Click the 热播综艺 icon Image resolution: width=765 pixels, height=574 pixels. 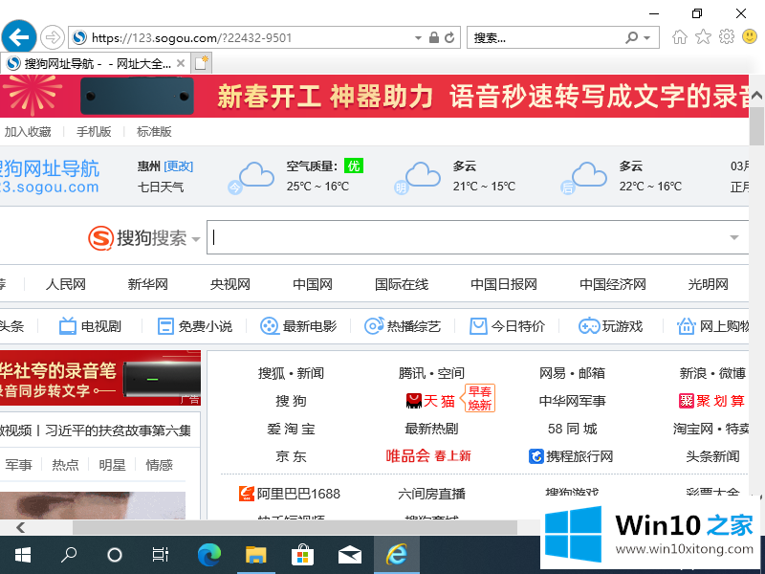[x=374, y=326]
